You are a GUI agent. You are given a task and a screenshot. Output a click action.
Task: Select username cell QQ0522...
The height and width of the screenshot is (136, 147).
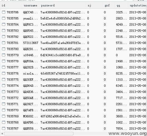coord(30,37)
